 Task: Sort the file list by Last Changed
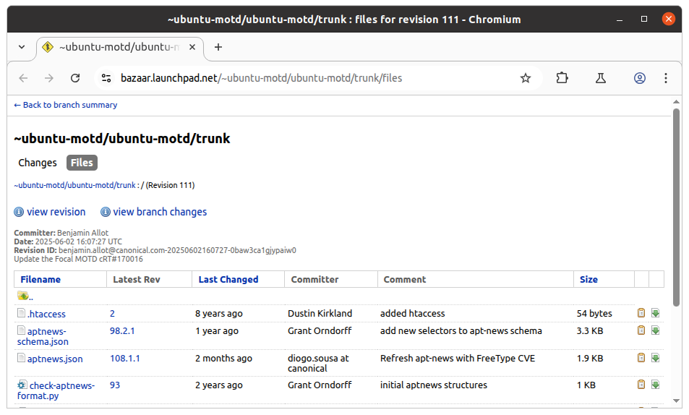click(x=228, y=279)
